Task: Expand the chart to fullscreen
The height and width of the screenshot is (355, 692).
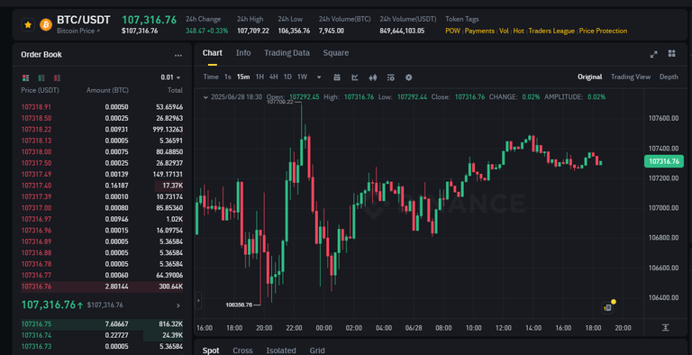Action: pyautogui.click(x=653, y=54)
